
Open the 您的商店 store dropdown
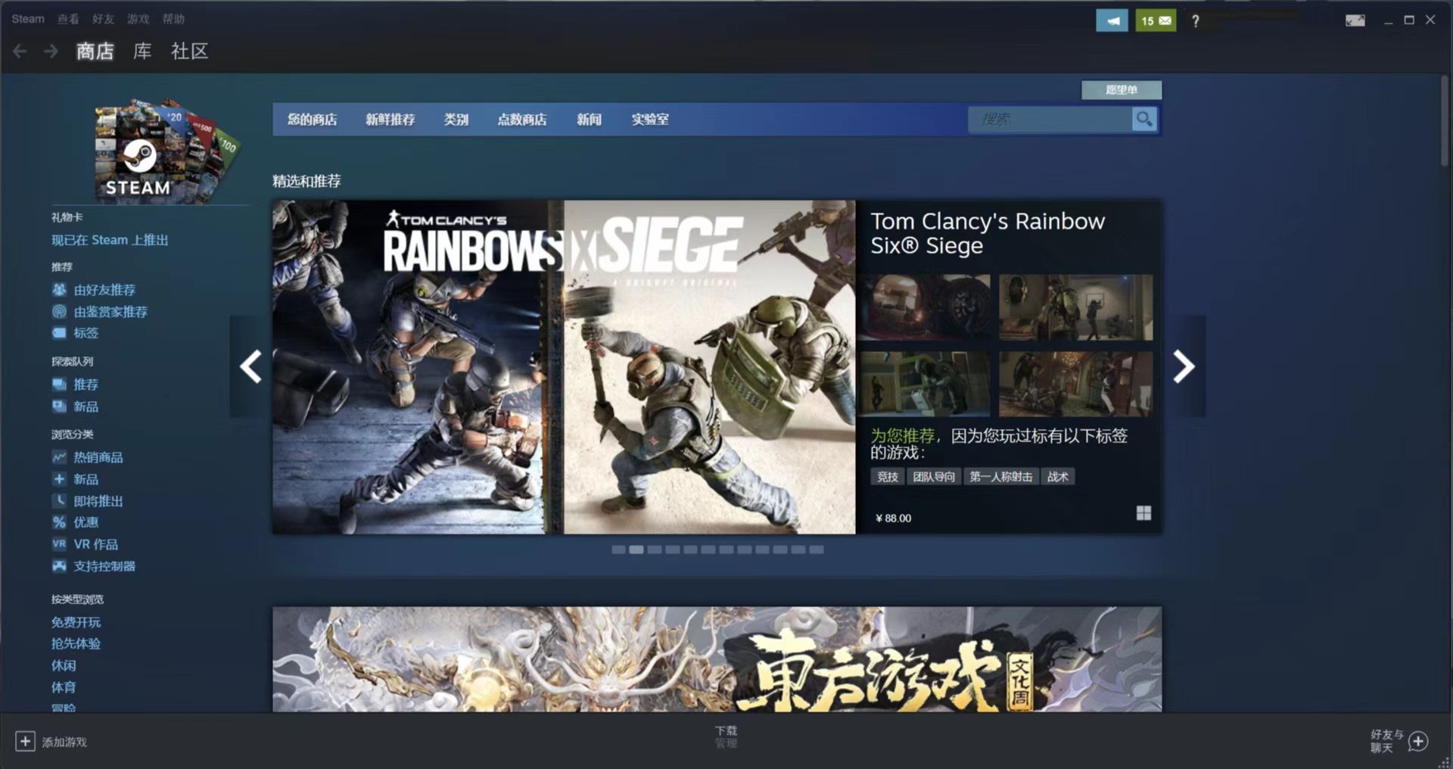tap(312, 120)
